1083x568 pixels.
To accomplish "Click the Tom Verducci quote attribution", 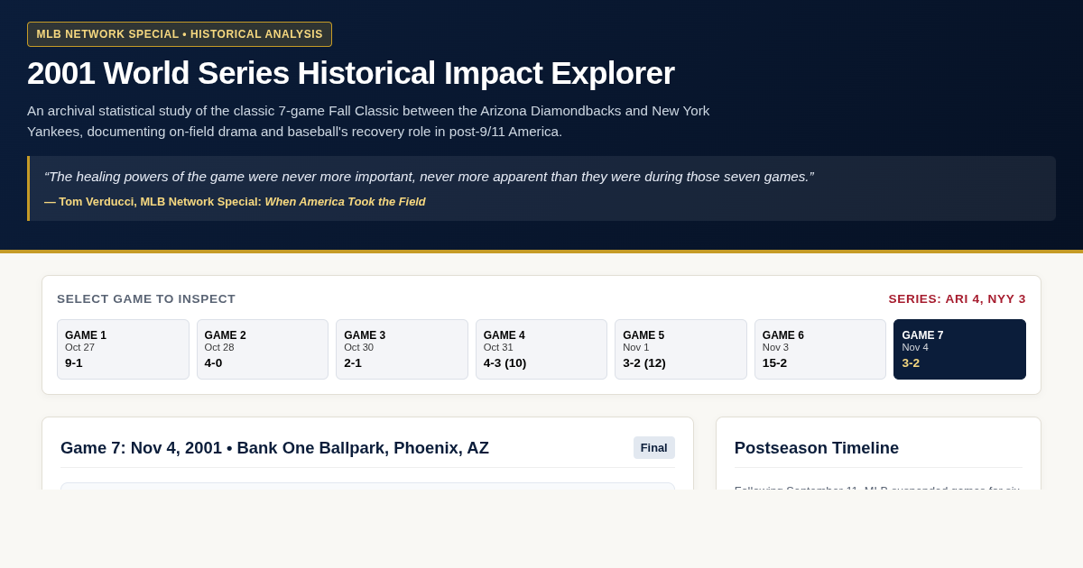I will [x=235, y=202].
